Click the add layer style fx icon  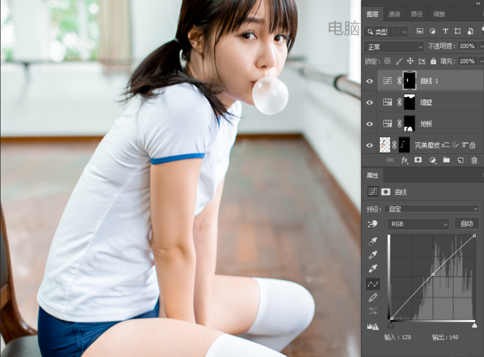pyautogui.click(x=404, y=160)
